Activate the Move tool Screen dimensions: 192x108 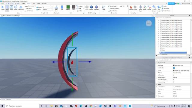point(7,8)
